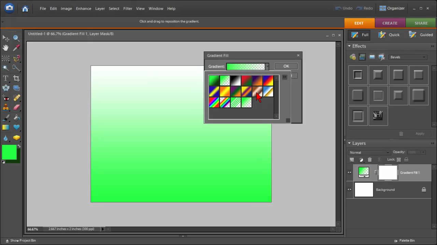
Task: Confirm Gradient Fill with OK
Action: pos(286,66)
